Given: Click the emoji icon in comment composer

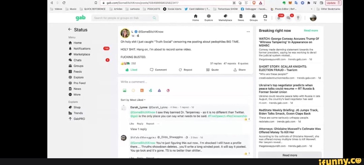Looking at the screenshot, I should (133, 90).
